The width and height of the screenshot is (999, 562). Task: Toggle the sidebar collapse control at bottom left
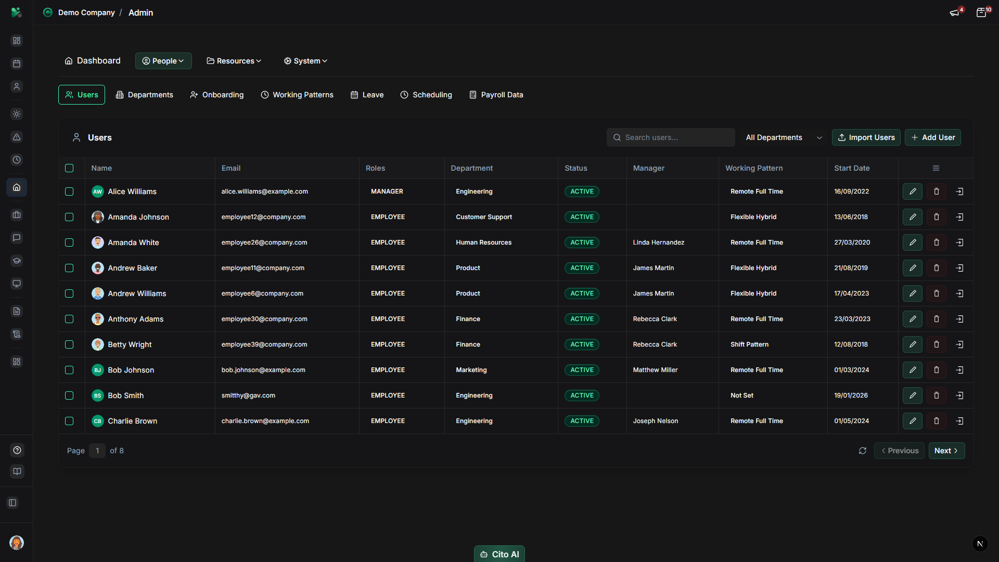tap(12, 503)
